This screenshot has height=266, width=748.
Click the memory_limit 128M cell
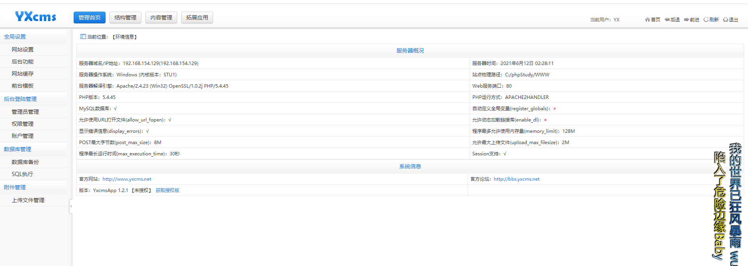click(607, 131)
